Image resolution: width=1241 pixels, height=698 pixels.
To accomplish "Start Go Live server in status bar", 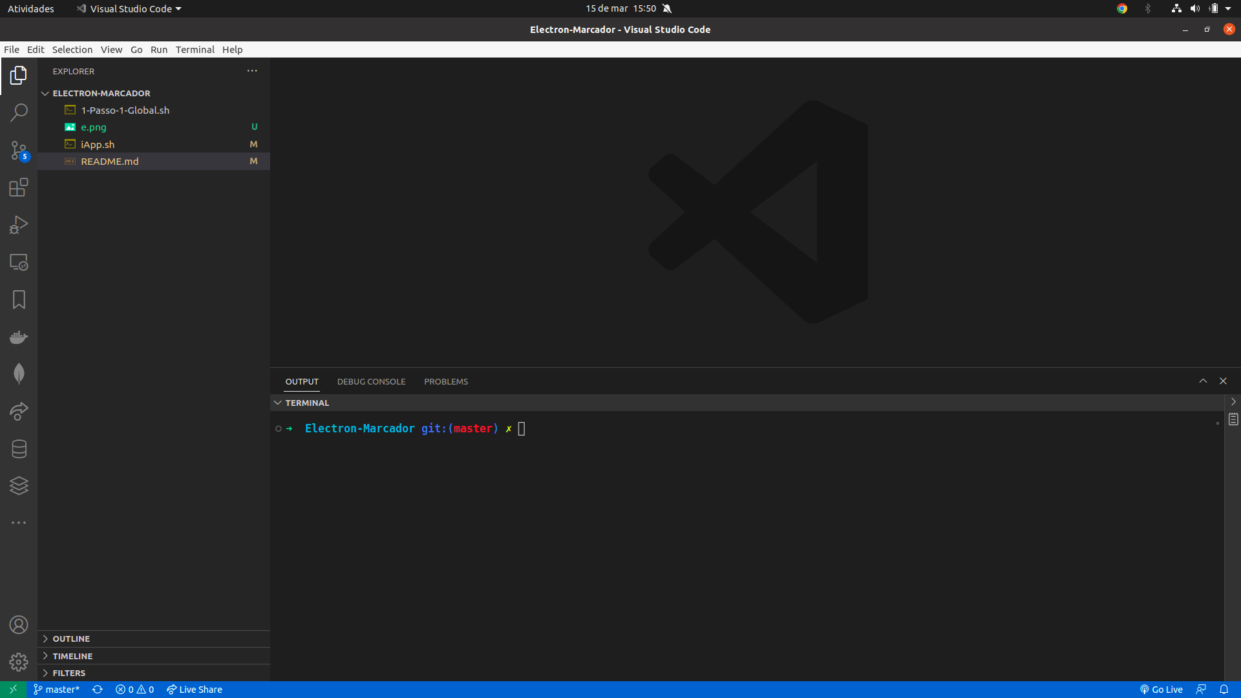I will click(x=1161, y=690).
